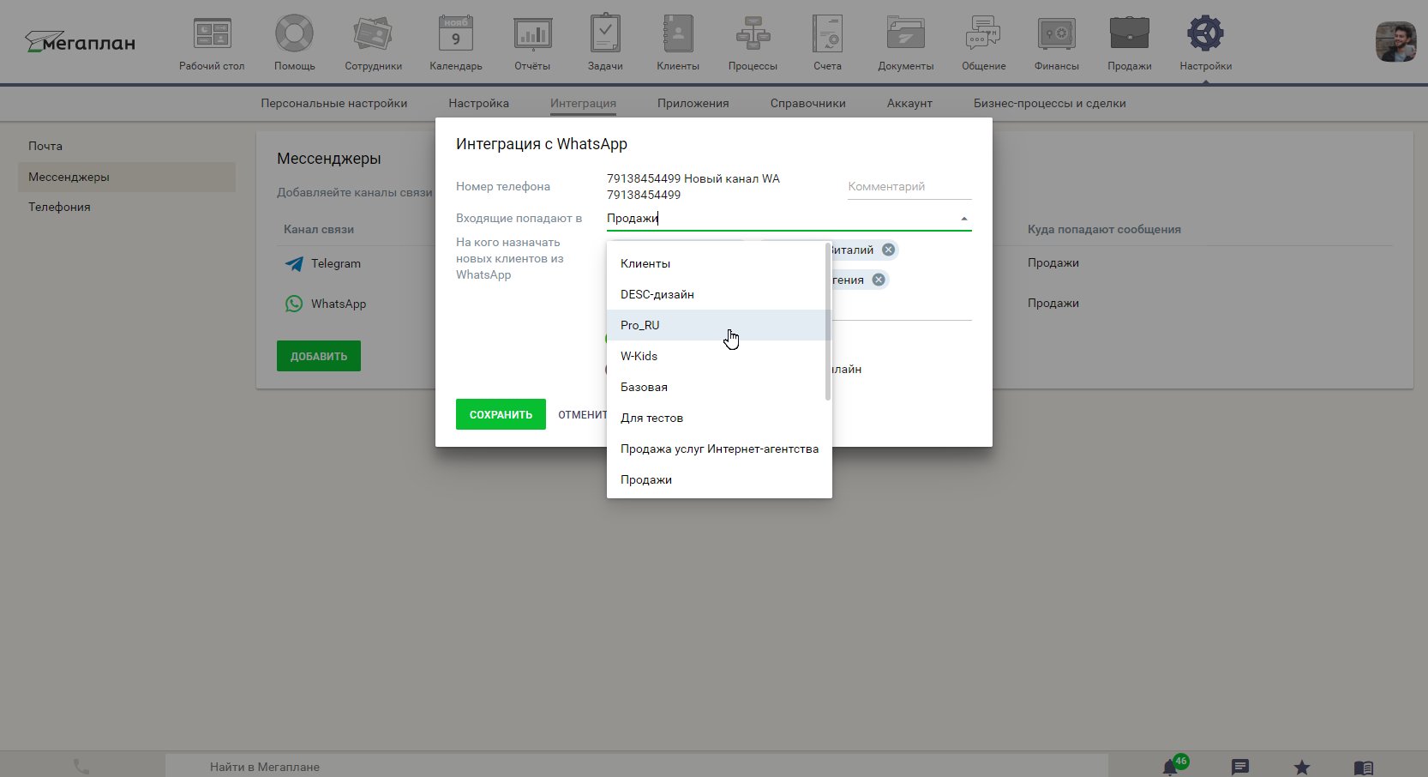Open the Продажи briefcase icon
This screenshot has height=777, width=1428.
click(x=1129, y=34)
